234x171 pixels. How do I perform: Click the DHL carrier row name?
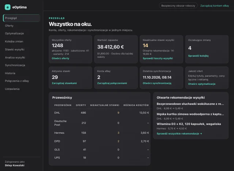[x=57, y=113]
